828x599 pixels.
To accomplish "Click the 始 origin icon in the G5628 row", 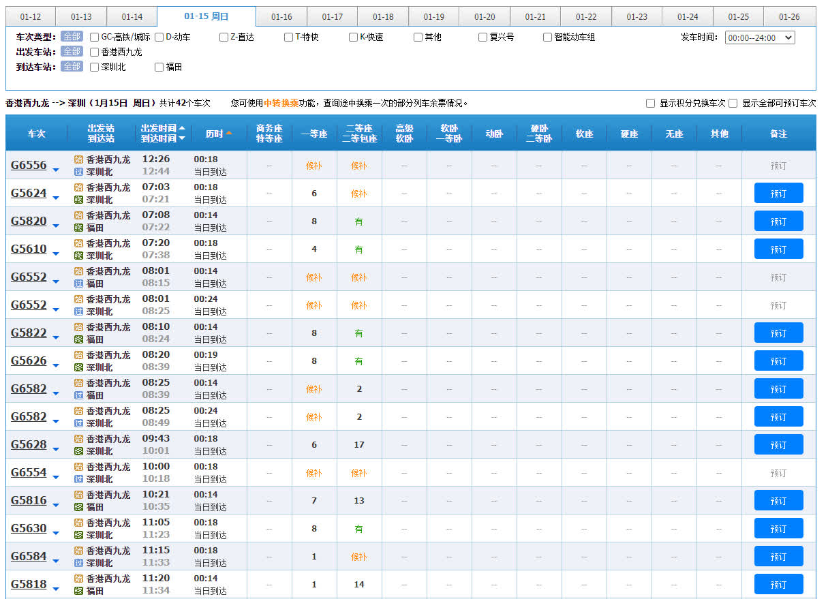I will (x=78, y=439).
